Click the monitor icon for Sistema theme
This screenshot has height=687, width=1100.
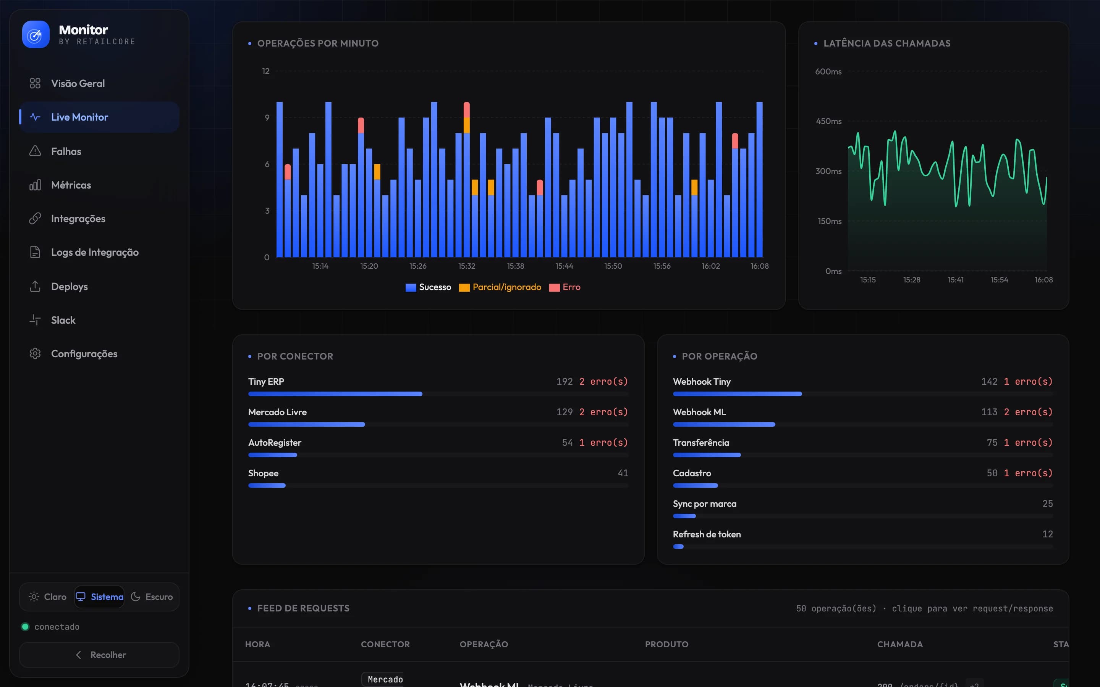(x=81, y=597)
